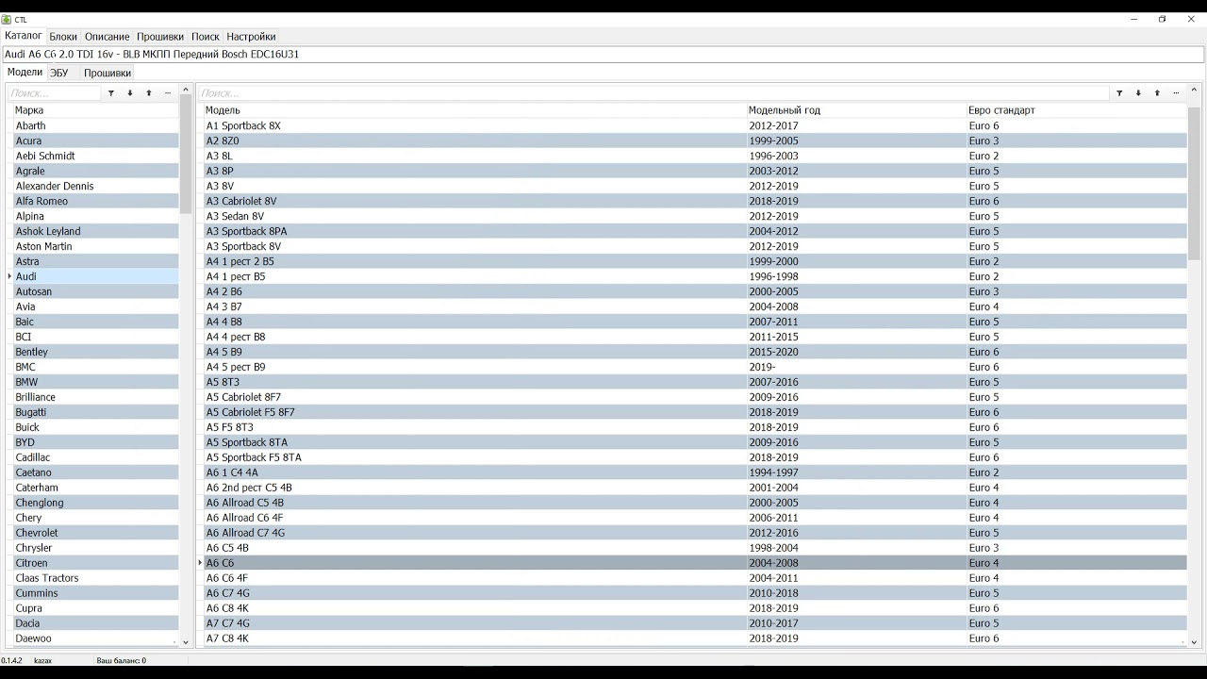Image resolution: width=1207 pixels, height=679 pixels.
Task: Click year 2019- in A4 5 рест B9 row
Action: [762, 367]
